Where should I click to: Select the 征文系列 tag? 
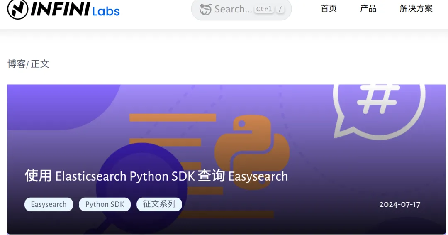[x=159, y=204]
